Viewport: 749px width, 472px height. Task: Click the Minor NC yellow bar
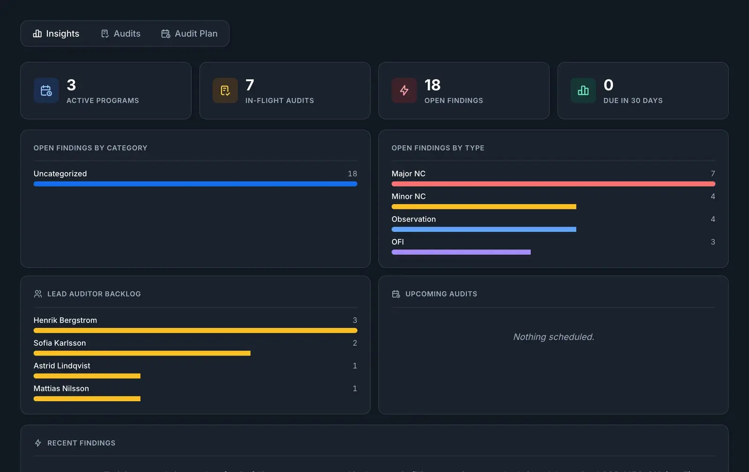484,207
